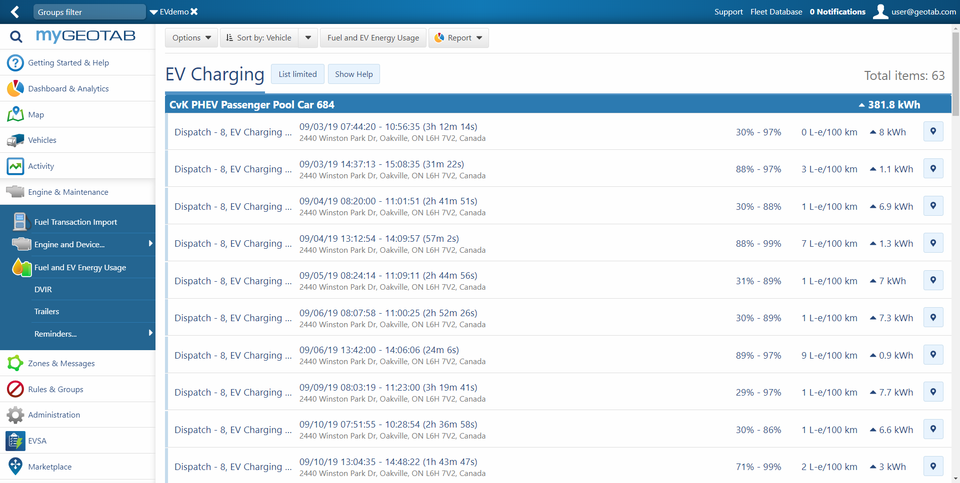
Task: Type in the Groups filter field
Action: 89,12
